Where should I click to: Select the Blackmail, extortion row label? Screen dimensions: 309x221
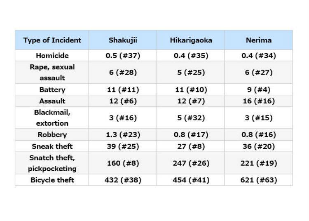pyautogui.click(x=52, y=118)
